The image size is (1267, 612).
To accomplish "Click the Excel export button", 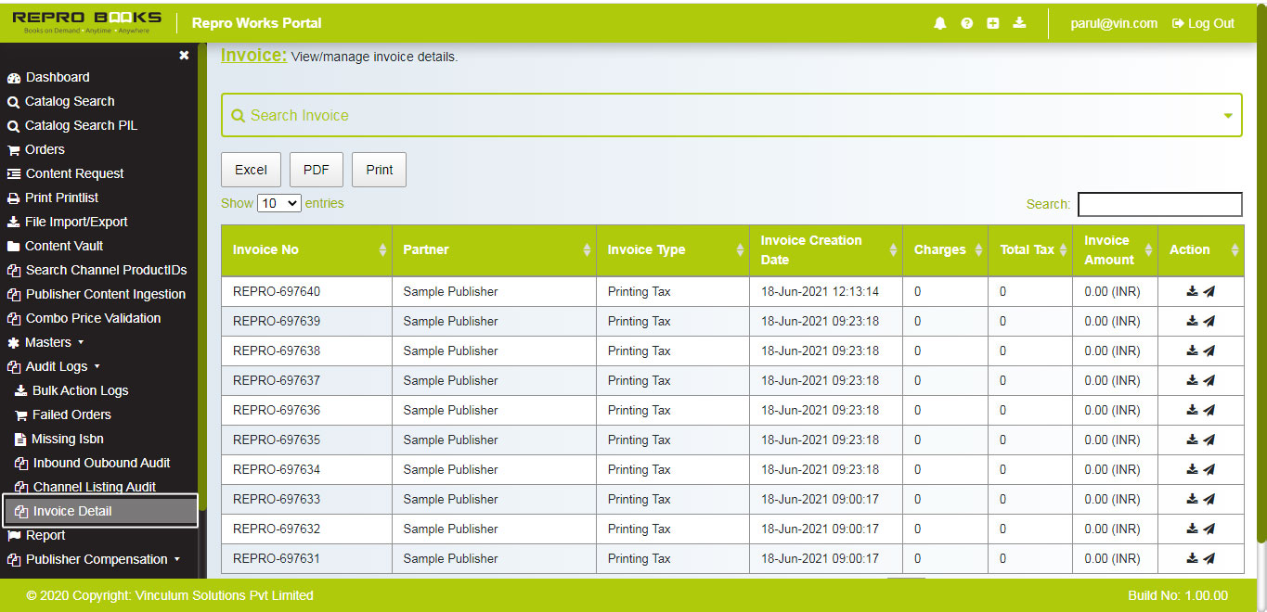I will point(251,170).
